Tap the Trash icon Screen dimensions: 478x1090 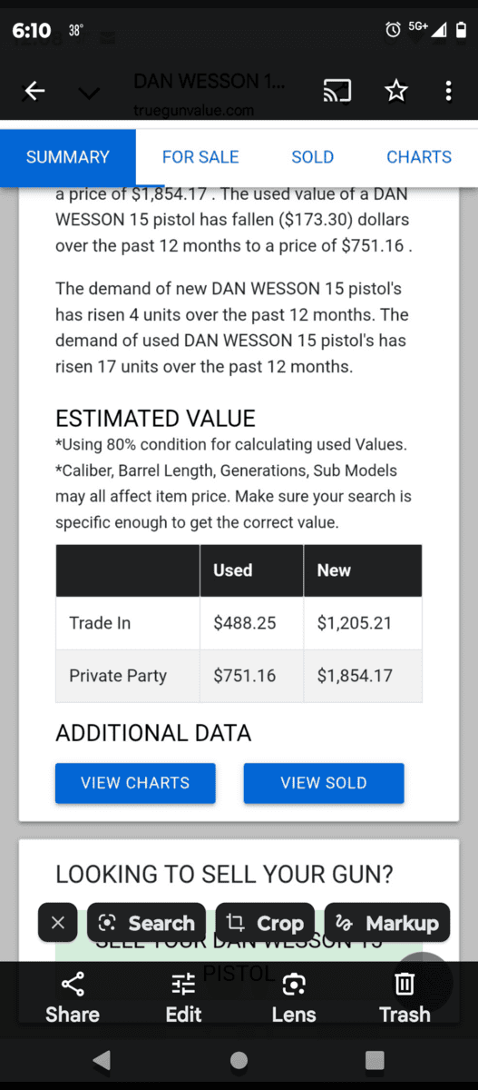click(x=405, y=998)
